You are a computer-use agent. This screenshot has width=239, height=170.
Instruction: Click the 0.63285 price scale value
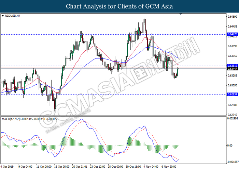(x=232, y=75)
